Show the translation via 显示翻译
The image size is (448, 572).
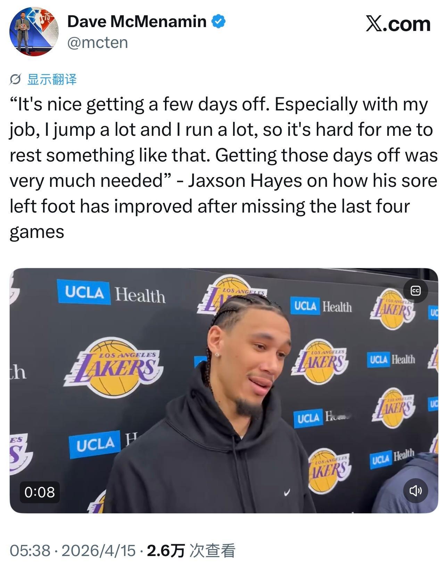click(x=52, y=80)
